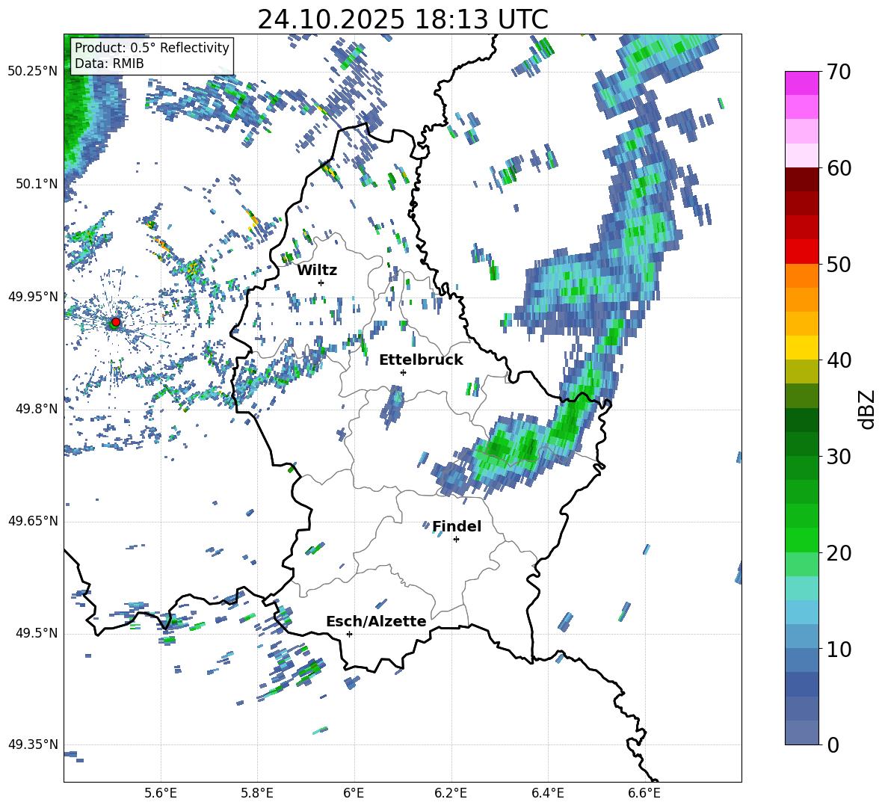Click the Wiltz city label
Image resolution: width=885 pixels, height=808 pixels.
tap(317, 271)
